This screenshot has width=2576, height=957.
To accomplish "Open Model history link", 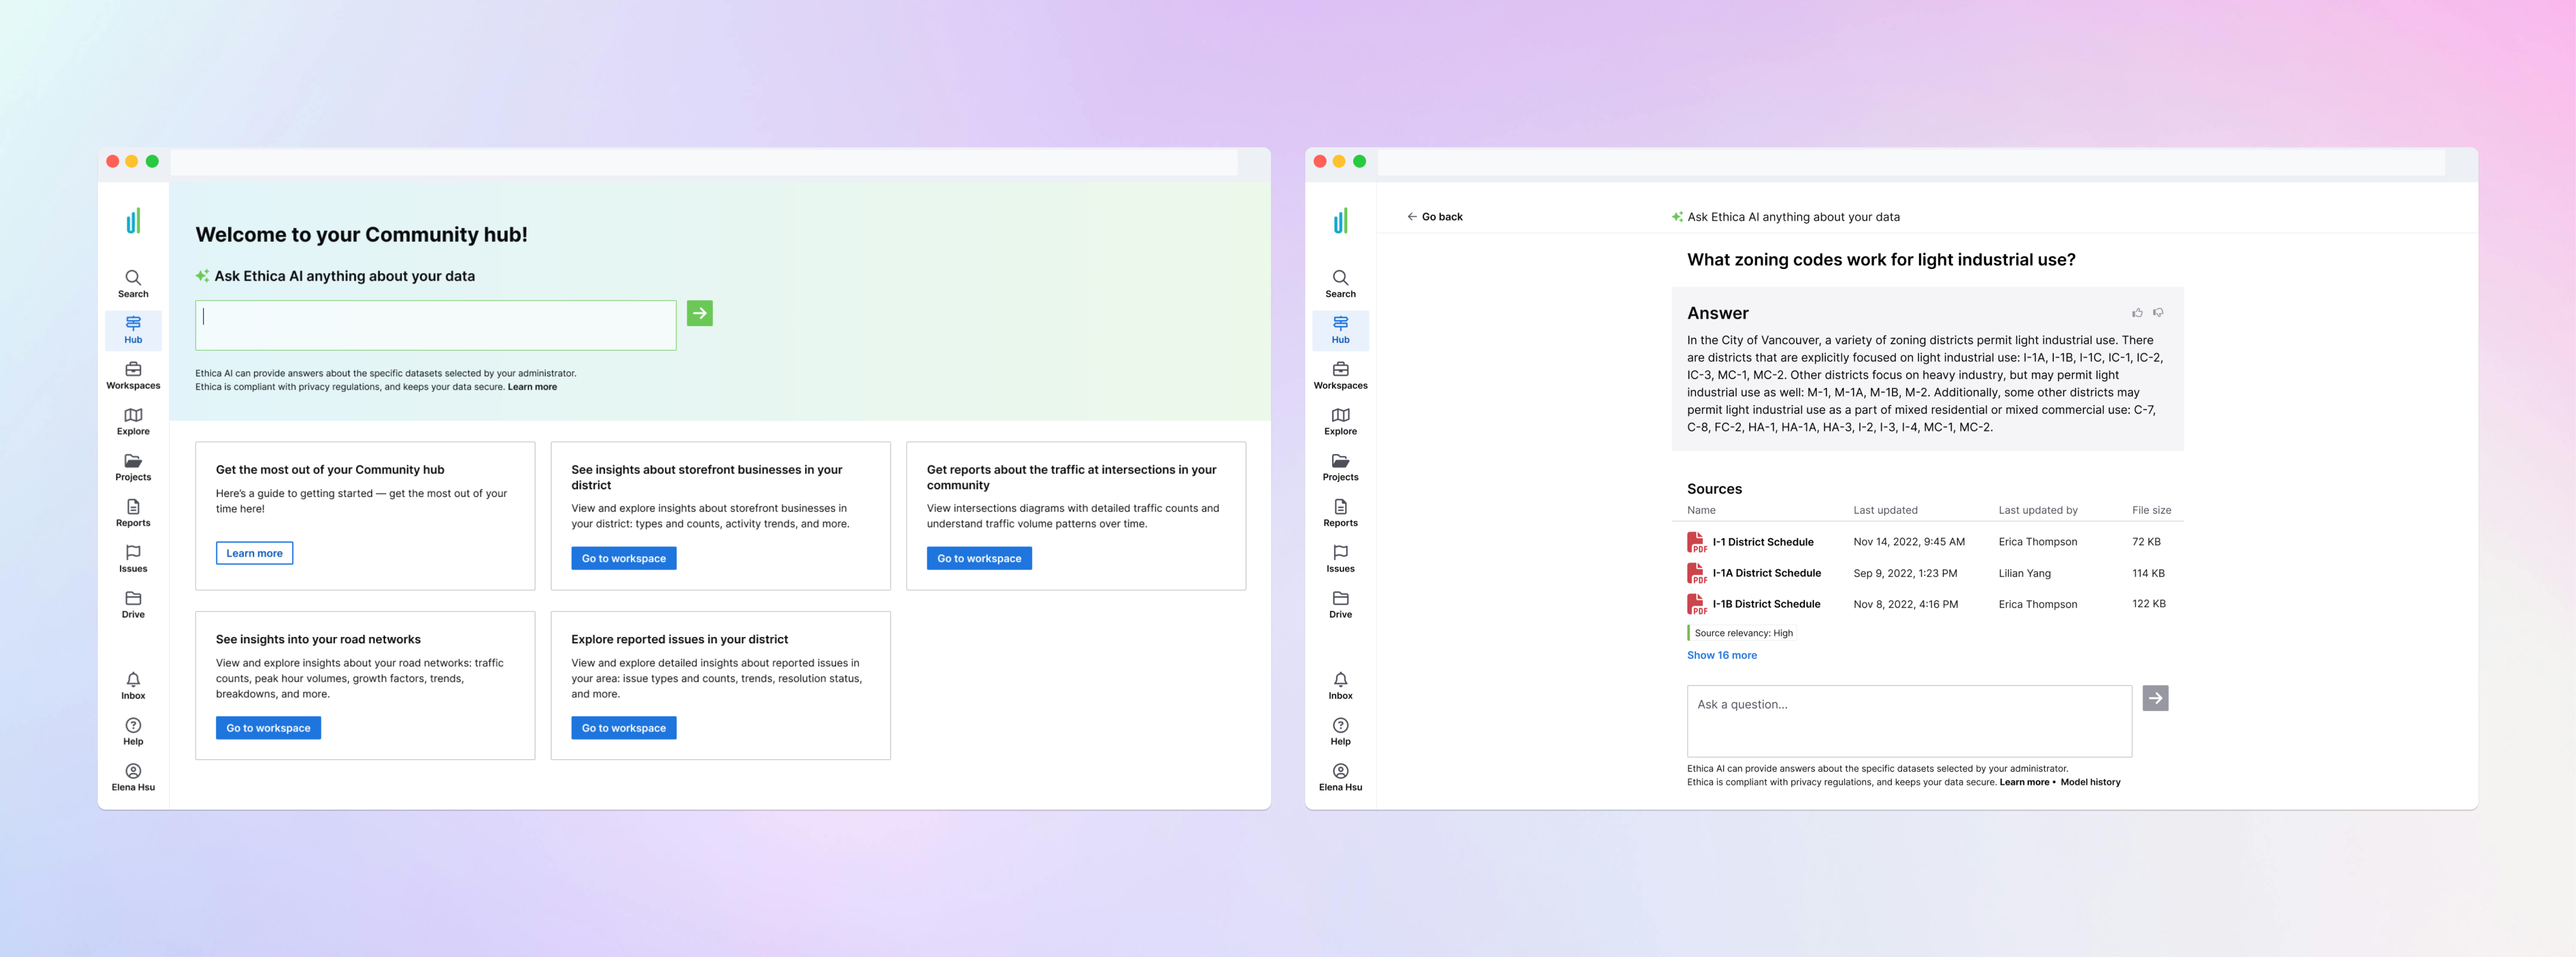I will tap(2090, 782).
